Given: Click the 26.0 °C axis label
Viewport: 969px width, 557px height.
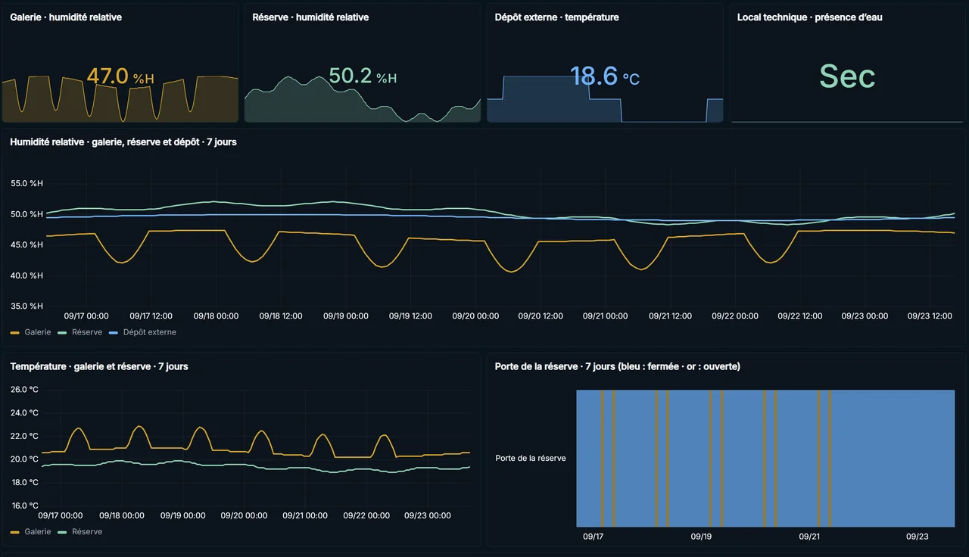Looking at the screenshot, I should pyautogui.click(x=24, y=390).
